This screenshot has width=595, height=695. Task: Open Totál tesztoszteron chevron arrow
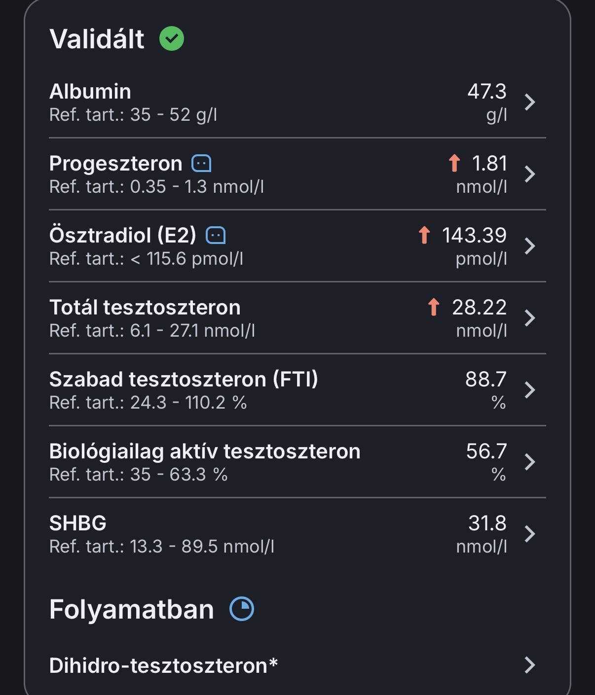[x=530, y=318]
